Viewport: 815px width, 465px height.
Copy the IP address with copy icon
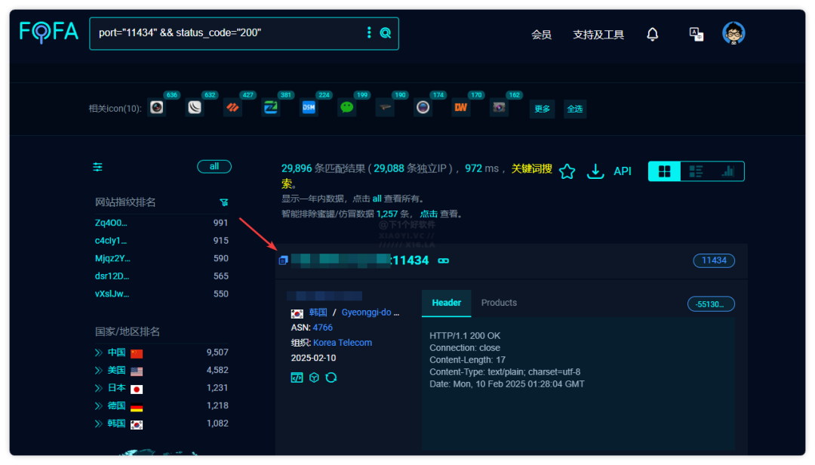point(283,260)
